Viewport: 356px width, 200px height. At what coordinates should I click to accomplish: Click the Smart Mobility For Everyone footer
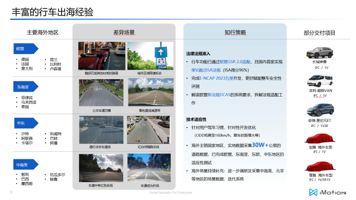(x=171, y=192)
